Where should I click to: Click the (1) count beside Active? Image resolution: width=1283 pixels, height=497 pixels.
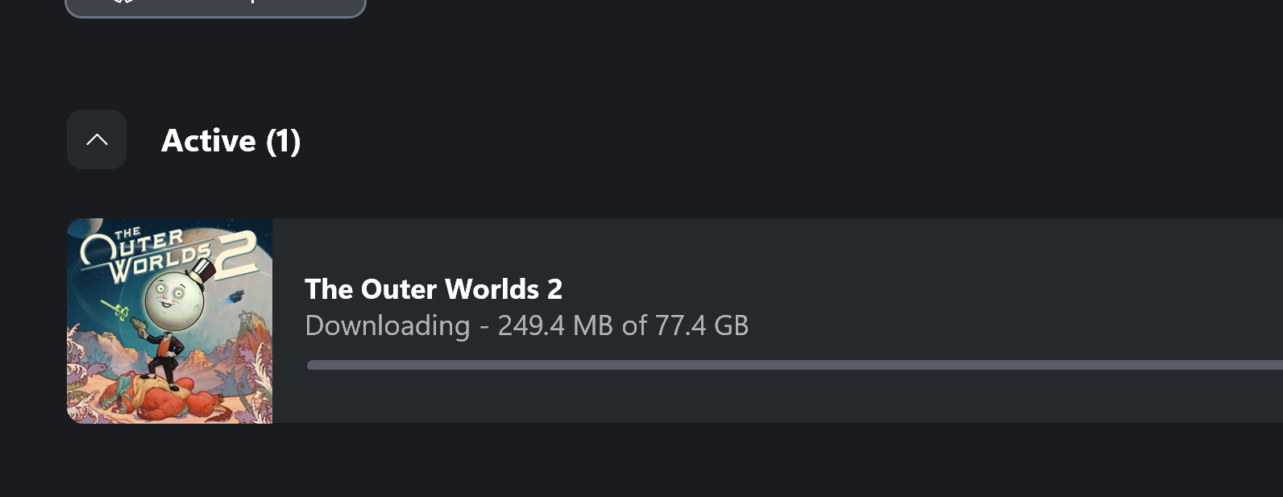click(x=283, y=141)
